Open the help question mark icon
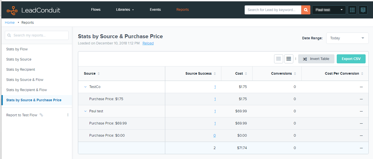This screenshot has width=373, height=159. point(363,10)
